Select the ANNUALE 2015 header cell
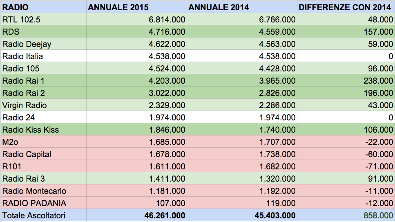 click(136, 7)
